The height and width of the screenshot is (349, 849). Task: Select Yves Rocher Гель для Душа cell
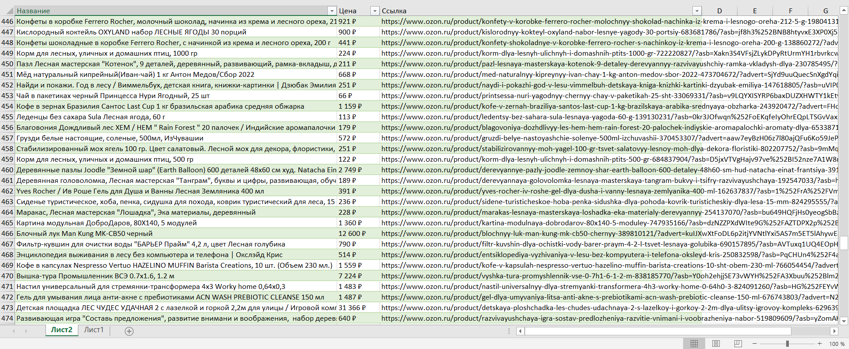click(x=176, y=191)
